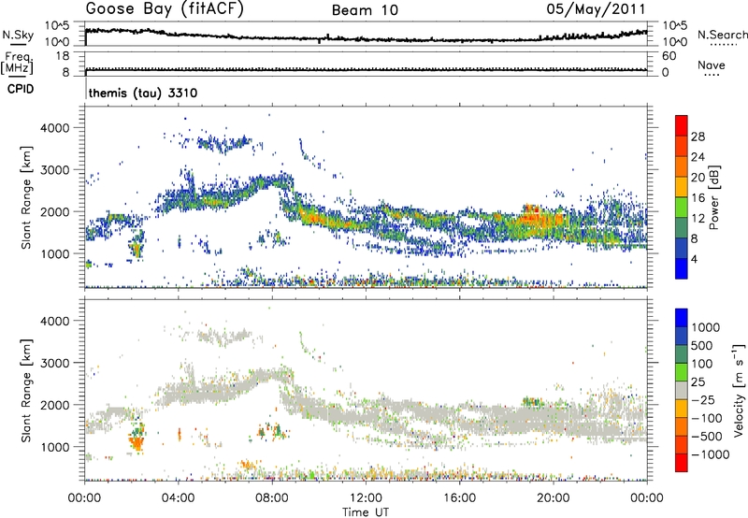Click the N.Sky noise trace line
The image size is (748, 518).
click(366, 37)
